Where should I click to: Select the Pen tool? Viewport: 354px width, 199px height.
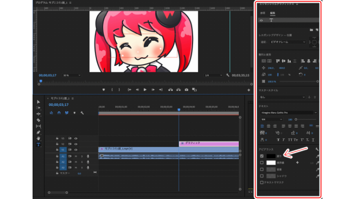pos(38,133)
